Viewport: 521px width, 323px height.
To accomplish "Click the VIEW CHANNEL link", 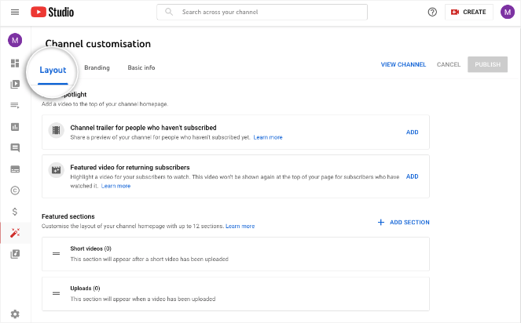I will tap(403, 65).
